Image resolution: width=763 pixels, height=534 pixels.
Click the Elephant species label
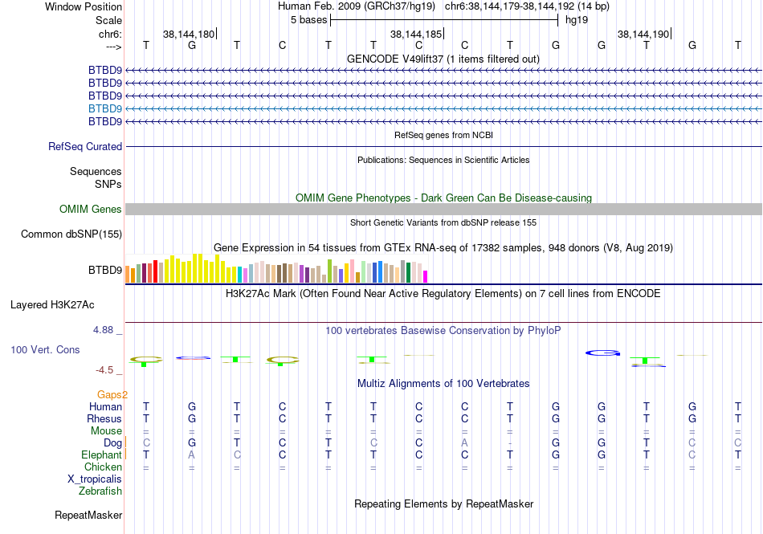[102, 455]
